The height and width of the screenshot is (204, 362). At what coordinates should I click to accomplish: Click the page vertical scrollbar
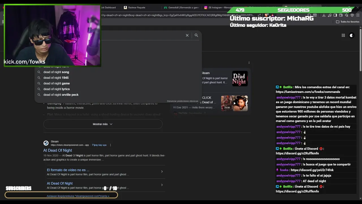point(361,50)
